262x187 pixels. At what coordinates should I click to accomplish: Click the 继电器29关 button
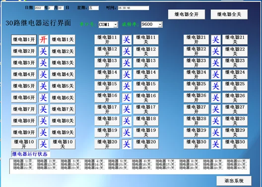click(x=235, y=133)
